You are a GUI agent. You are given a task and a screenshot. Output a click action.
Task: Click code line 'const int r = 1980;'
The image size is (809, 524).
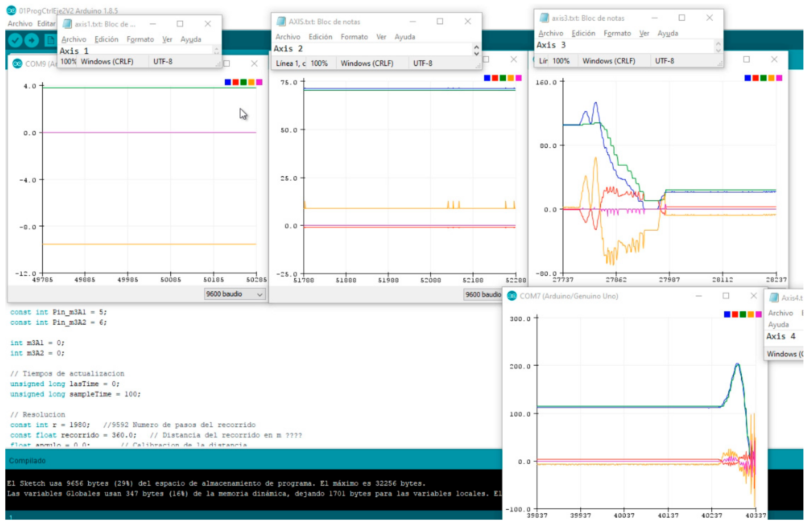point(50,425)
